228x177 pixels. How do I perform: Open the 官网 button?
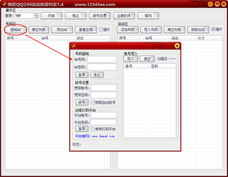[x=148, y=16]
